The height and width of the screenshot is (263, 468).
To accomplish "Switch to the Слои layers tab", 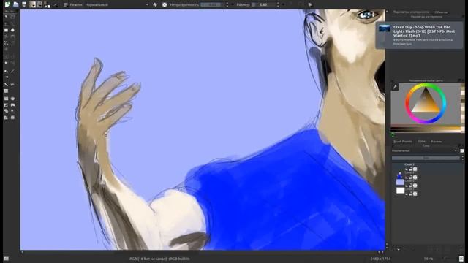I will point(421,141).
